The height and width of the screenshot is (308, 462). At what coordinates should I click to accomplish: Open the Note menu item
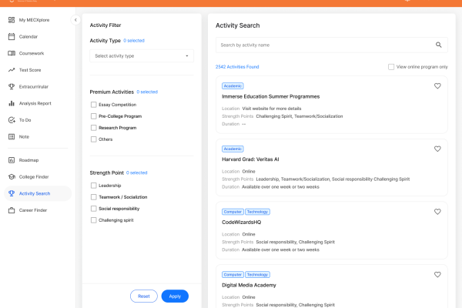tap(24, 137)
